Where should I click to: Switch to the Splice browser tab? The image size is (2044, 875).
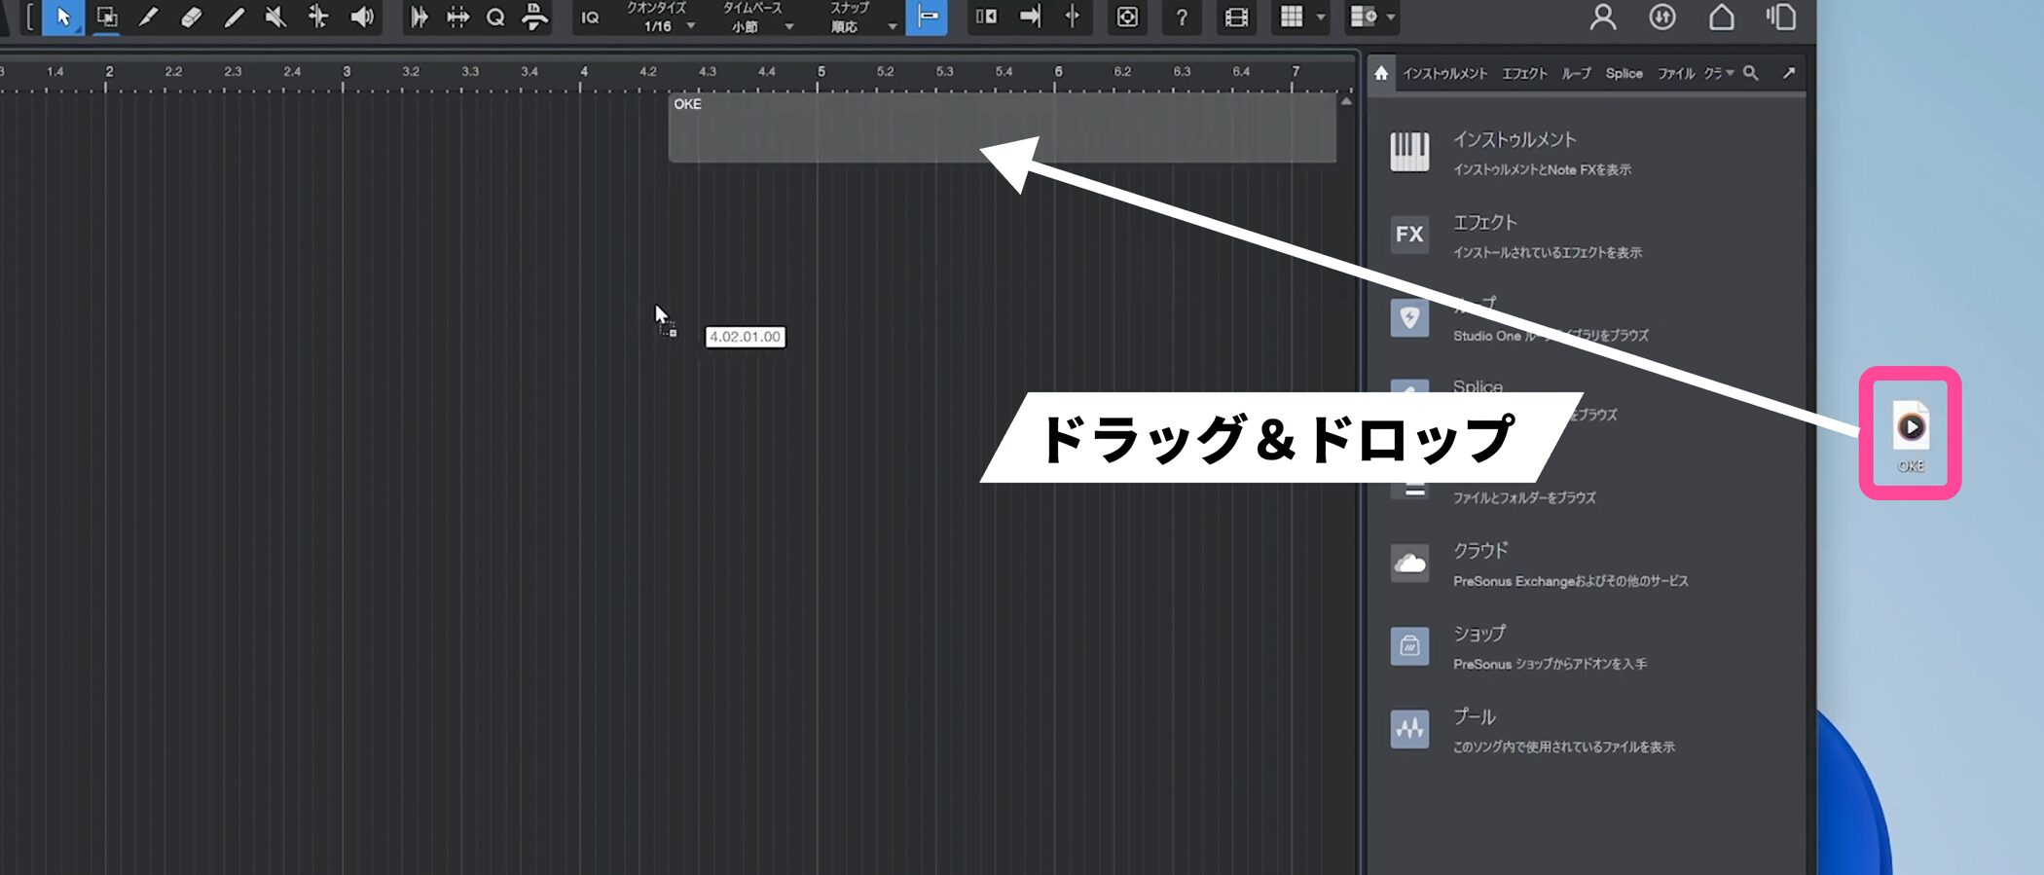[1624, 74]
